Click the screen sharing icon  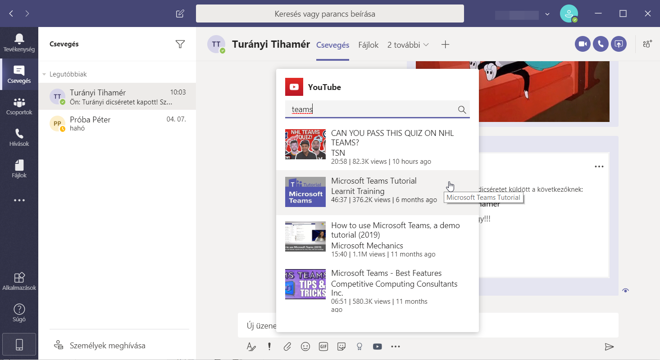619,44
